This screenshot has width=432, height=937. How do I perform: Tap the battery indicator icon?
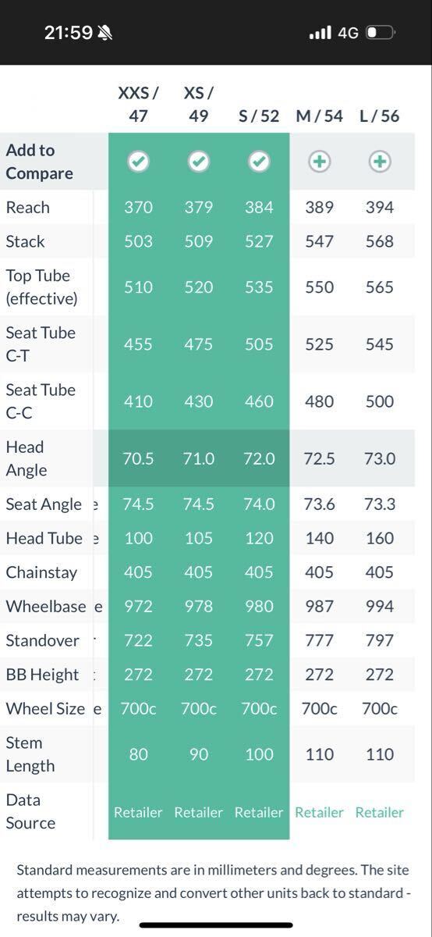click(x=381, y=33)
